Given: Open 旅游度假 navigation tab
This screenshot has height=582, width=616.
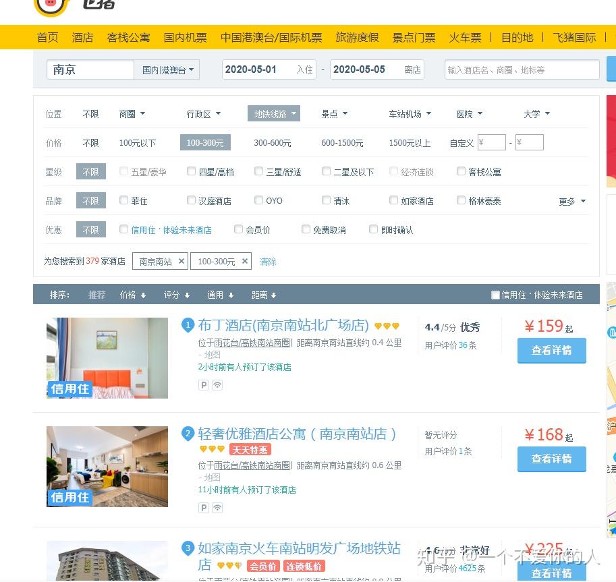Looking at the screenshot, I should coord(357,37).
